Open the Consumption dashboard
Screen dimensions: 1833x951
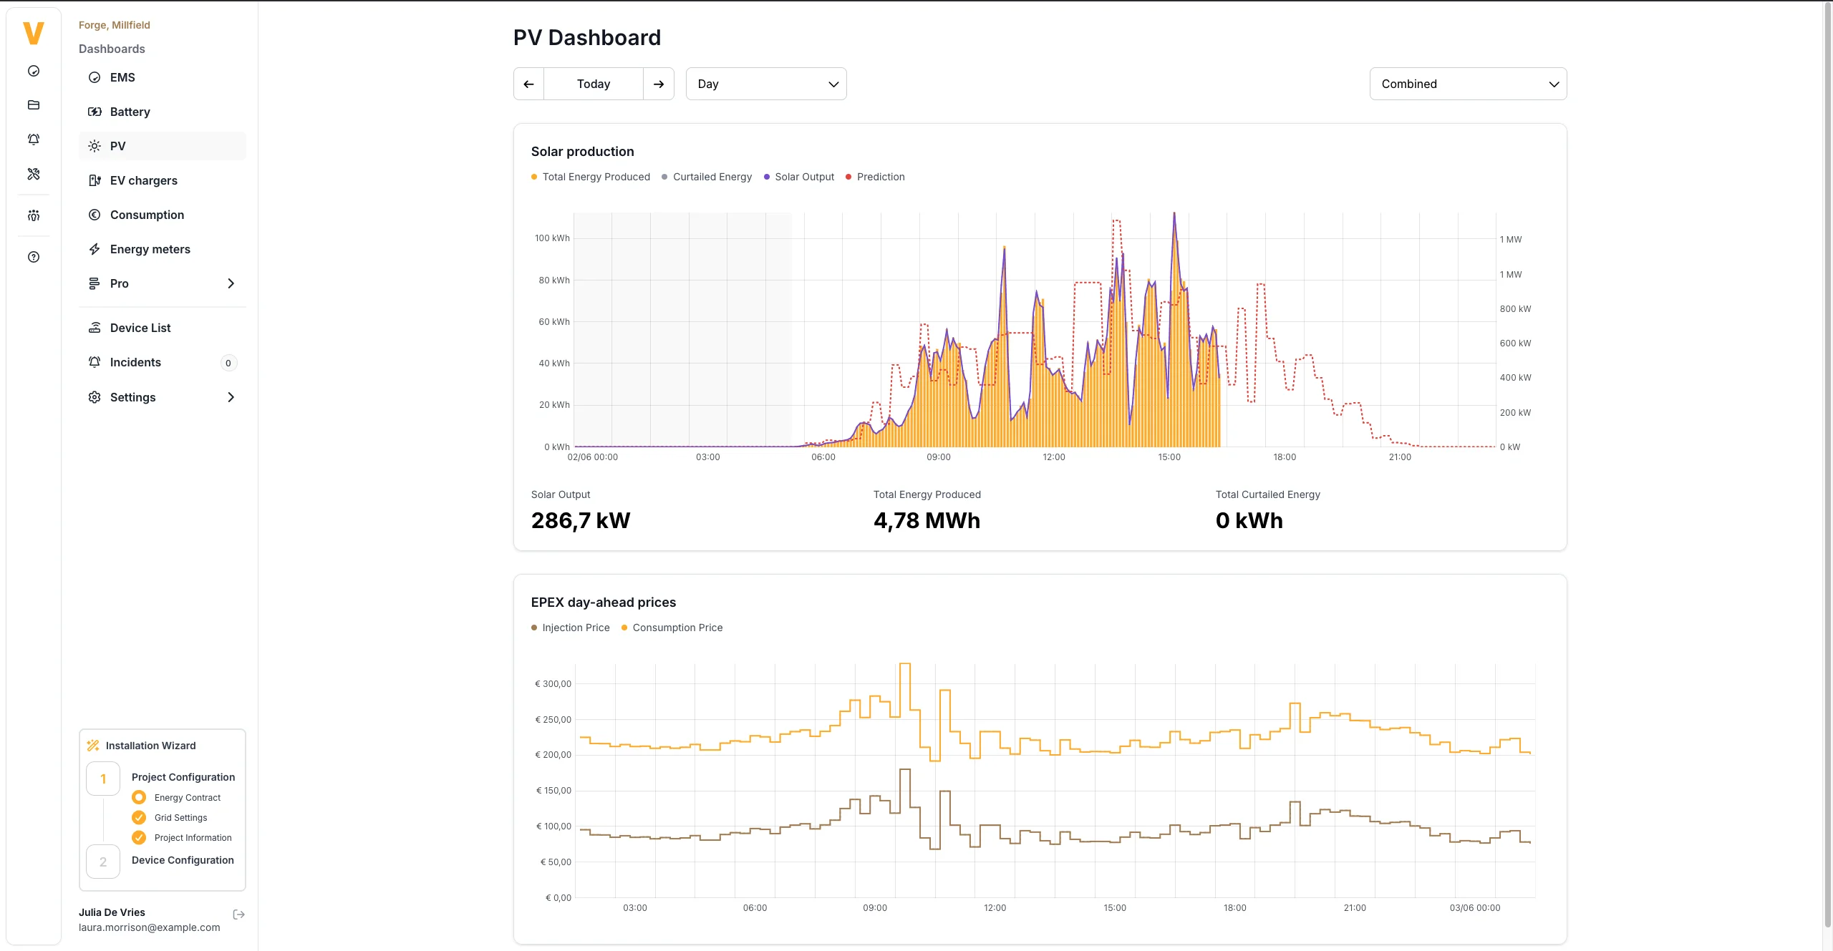click(163, 215)
